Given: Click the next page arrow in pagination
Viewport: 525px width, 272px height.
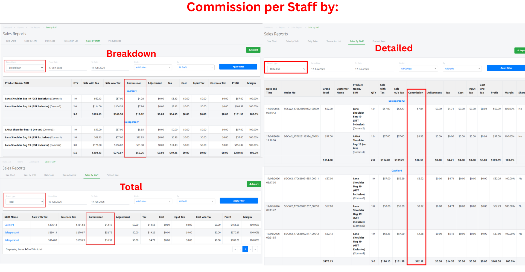Looking at the screenshot, I should [x=250, y=249].
